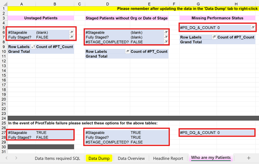Click Staged Patients without Org or Date heading
The height and width of the screenshot is (164, 259).
tap(127, 18)
